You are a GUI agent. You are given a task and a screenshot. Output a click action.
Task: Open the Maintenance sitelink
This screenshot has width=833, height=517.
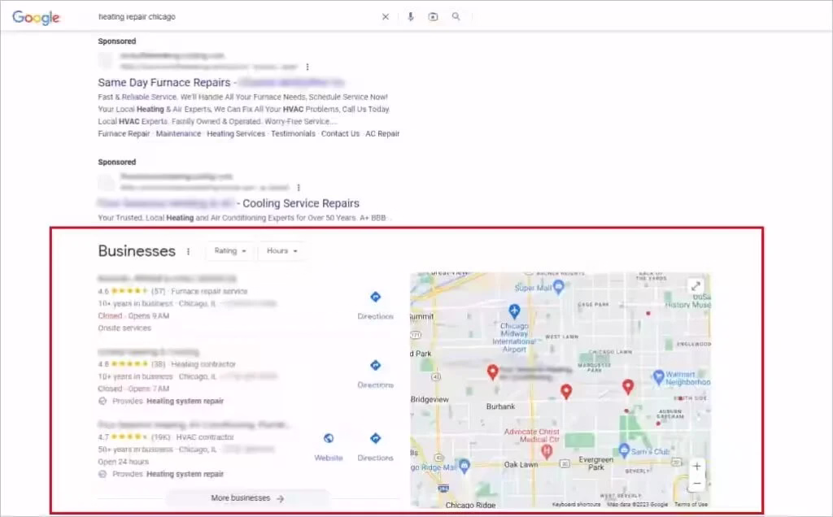point(178,134)
